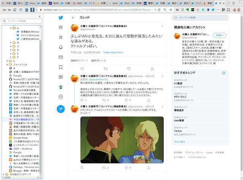Viewport: 243px width, 180px height.
Task: Like the main tweet with heart icon
Action: pyautogui.click(x=129, y=68)
